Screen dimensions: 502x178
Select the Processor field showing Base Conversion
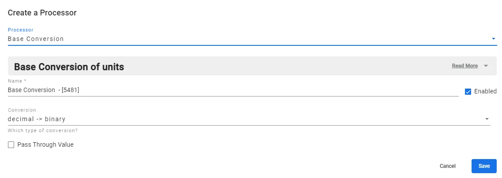coord(252,39)
